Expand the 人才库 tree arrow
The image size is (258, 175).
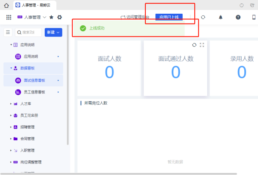pyautogui.click(x=11, y=104)
